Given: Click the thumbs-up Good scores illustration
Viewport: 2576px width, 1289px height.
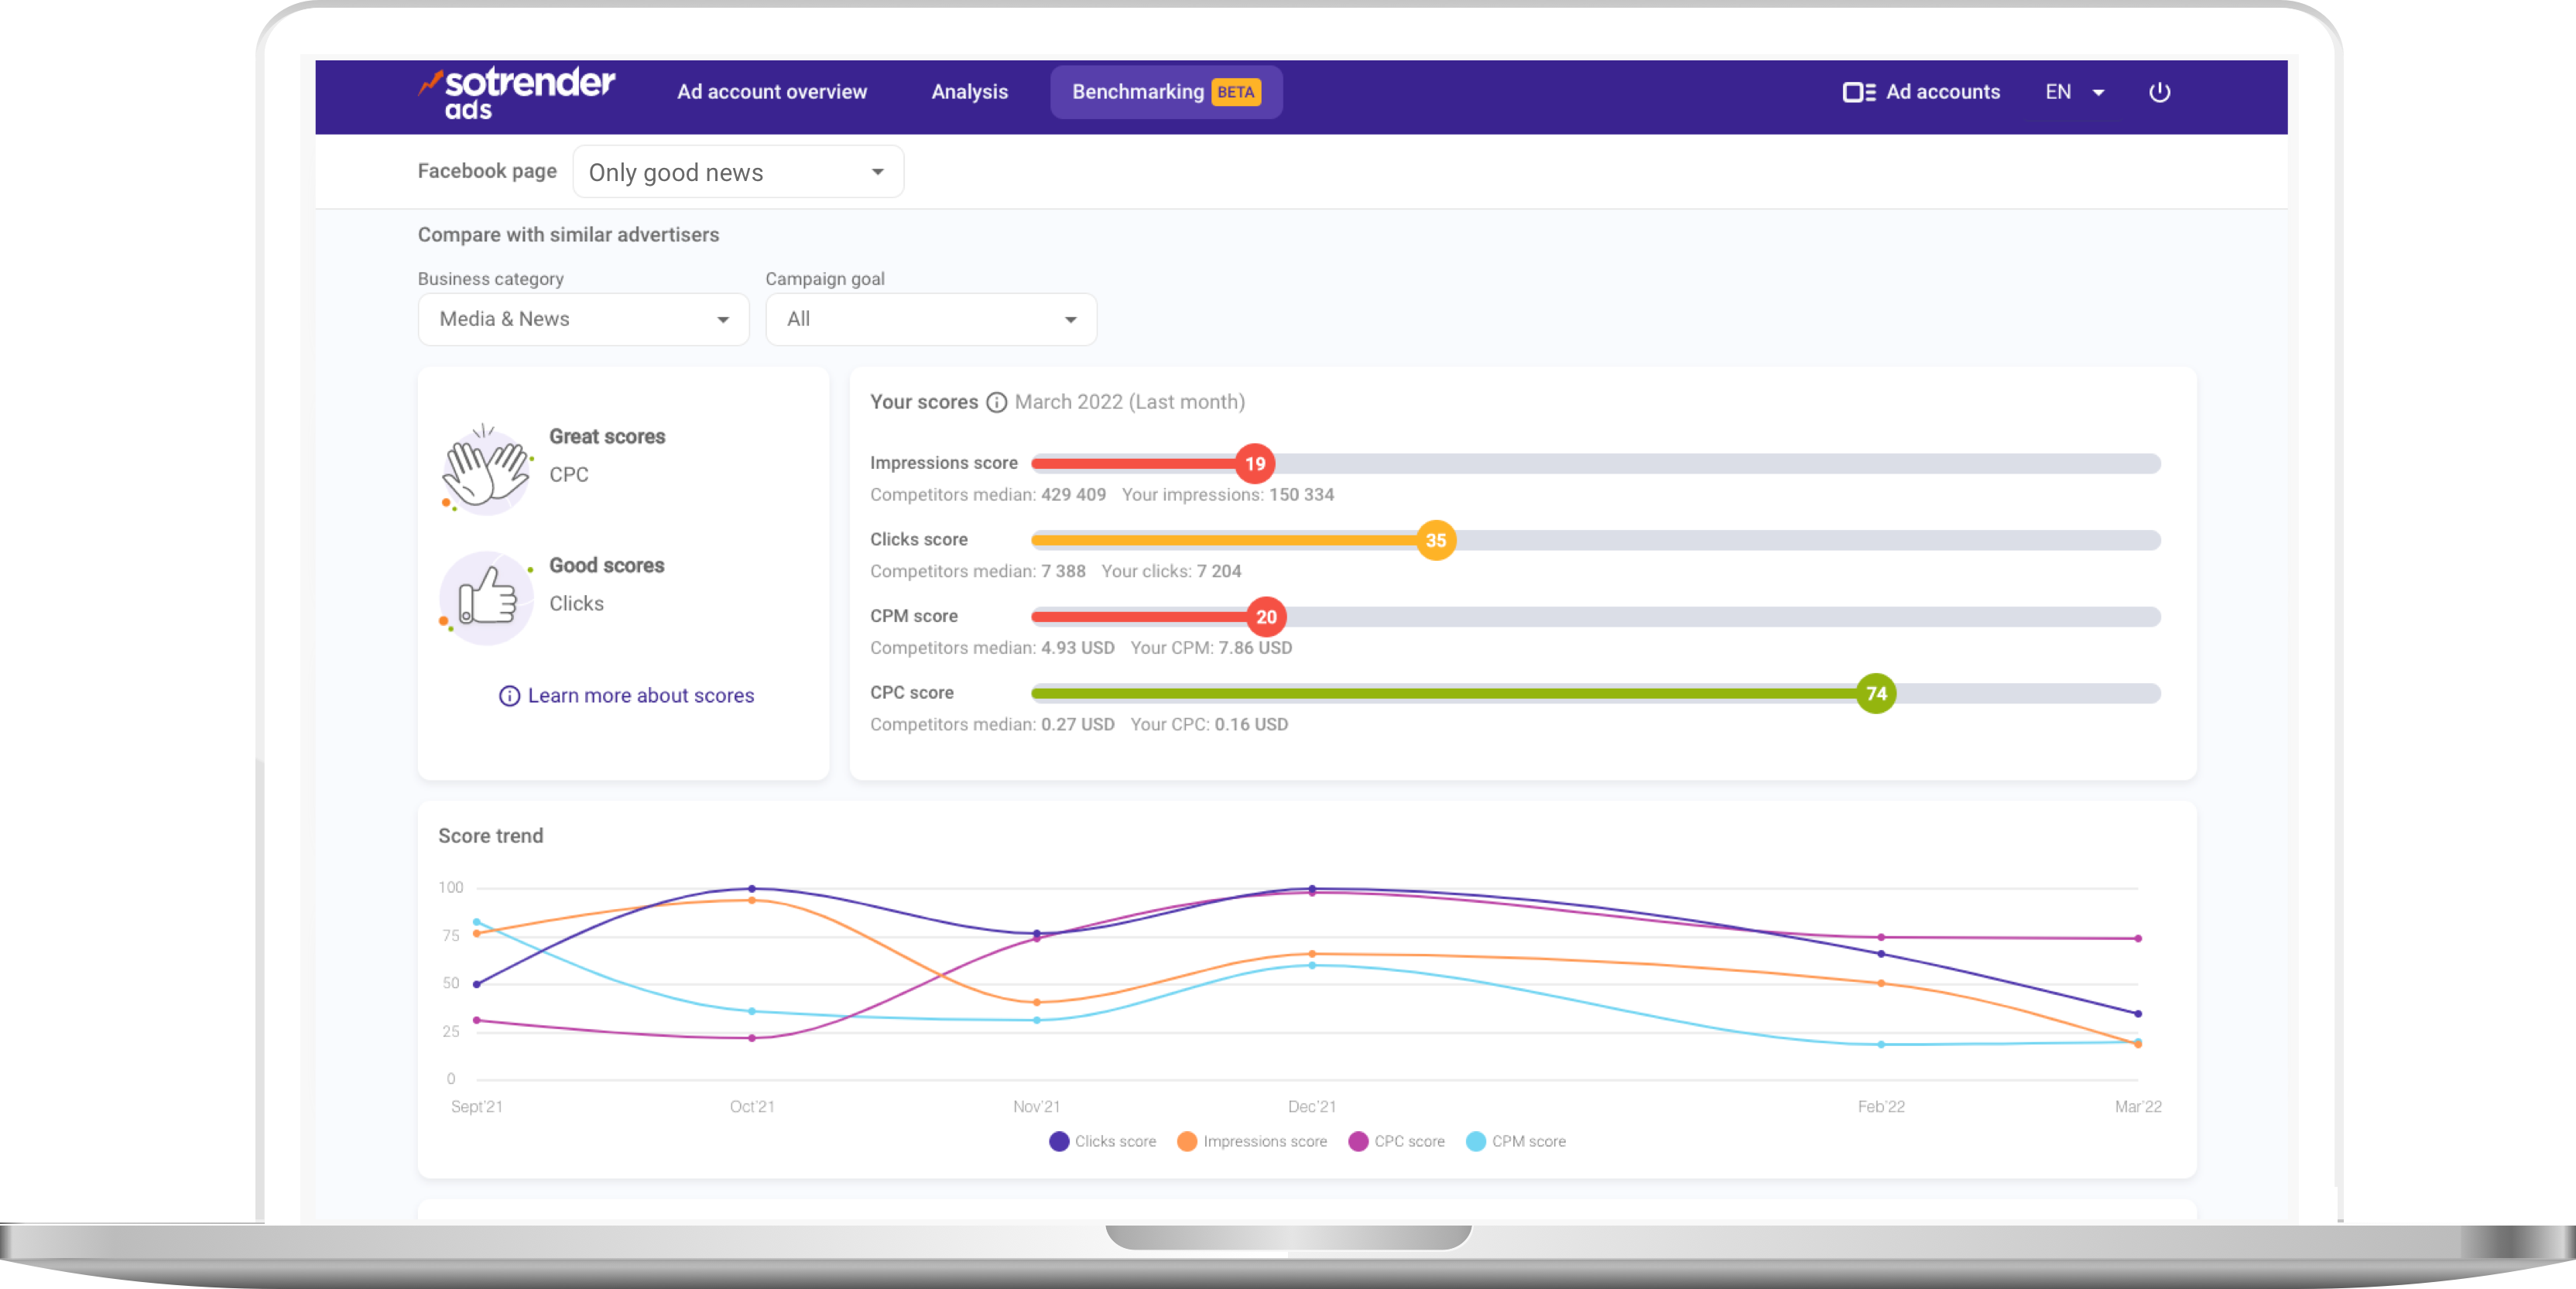Looking at the screenshot, I should (x=486, y=597).
